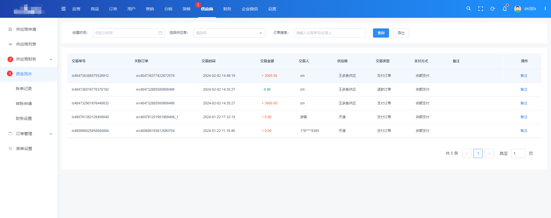This screenshot has width=551, height=218.
Task: Open the 选择供应商 dropdown
Action: [229, 33]
